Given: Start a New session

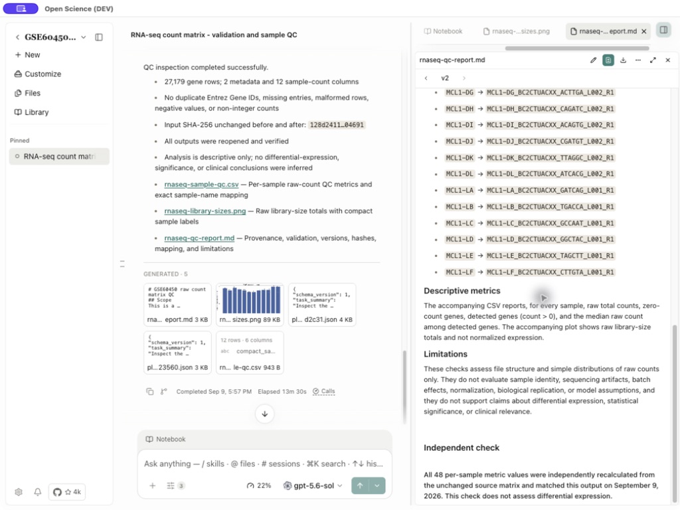Looking at the screenshot, I should (x=27, y=55).
